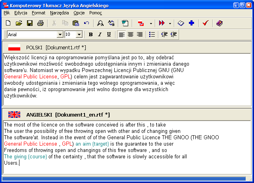This screenshot has width=254, height=183.
Task: Expand the dropdown next to the translate arrows
Action: [x=170, y=23]
